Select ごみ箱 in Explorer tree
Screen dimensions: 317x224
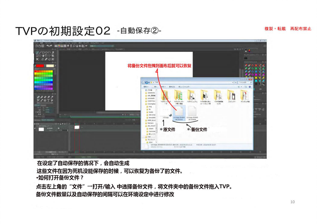click(x=149, y=90)
